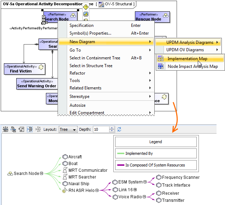Viewport: 225px width, 205px height.
Task: Click the second toolbar icon left of Layout
Action: coord(13,129)
